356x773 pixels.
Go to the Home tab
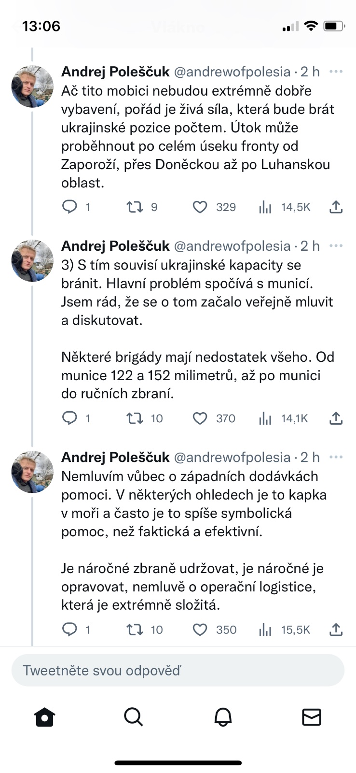45,717
